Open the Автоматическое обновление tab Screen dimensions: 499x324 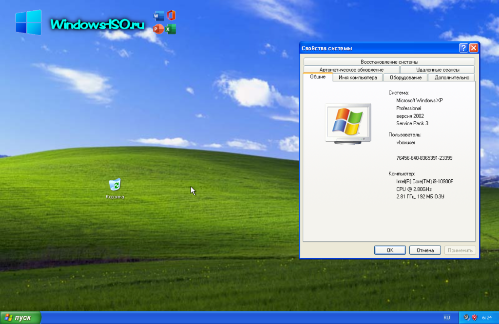pyautogui.click(x=351, y=69)
